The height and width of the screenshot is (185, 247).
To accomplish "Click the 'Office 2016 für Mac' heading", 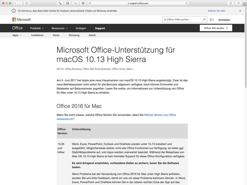I will point(79,106).
